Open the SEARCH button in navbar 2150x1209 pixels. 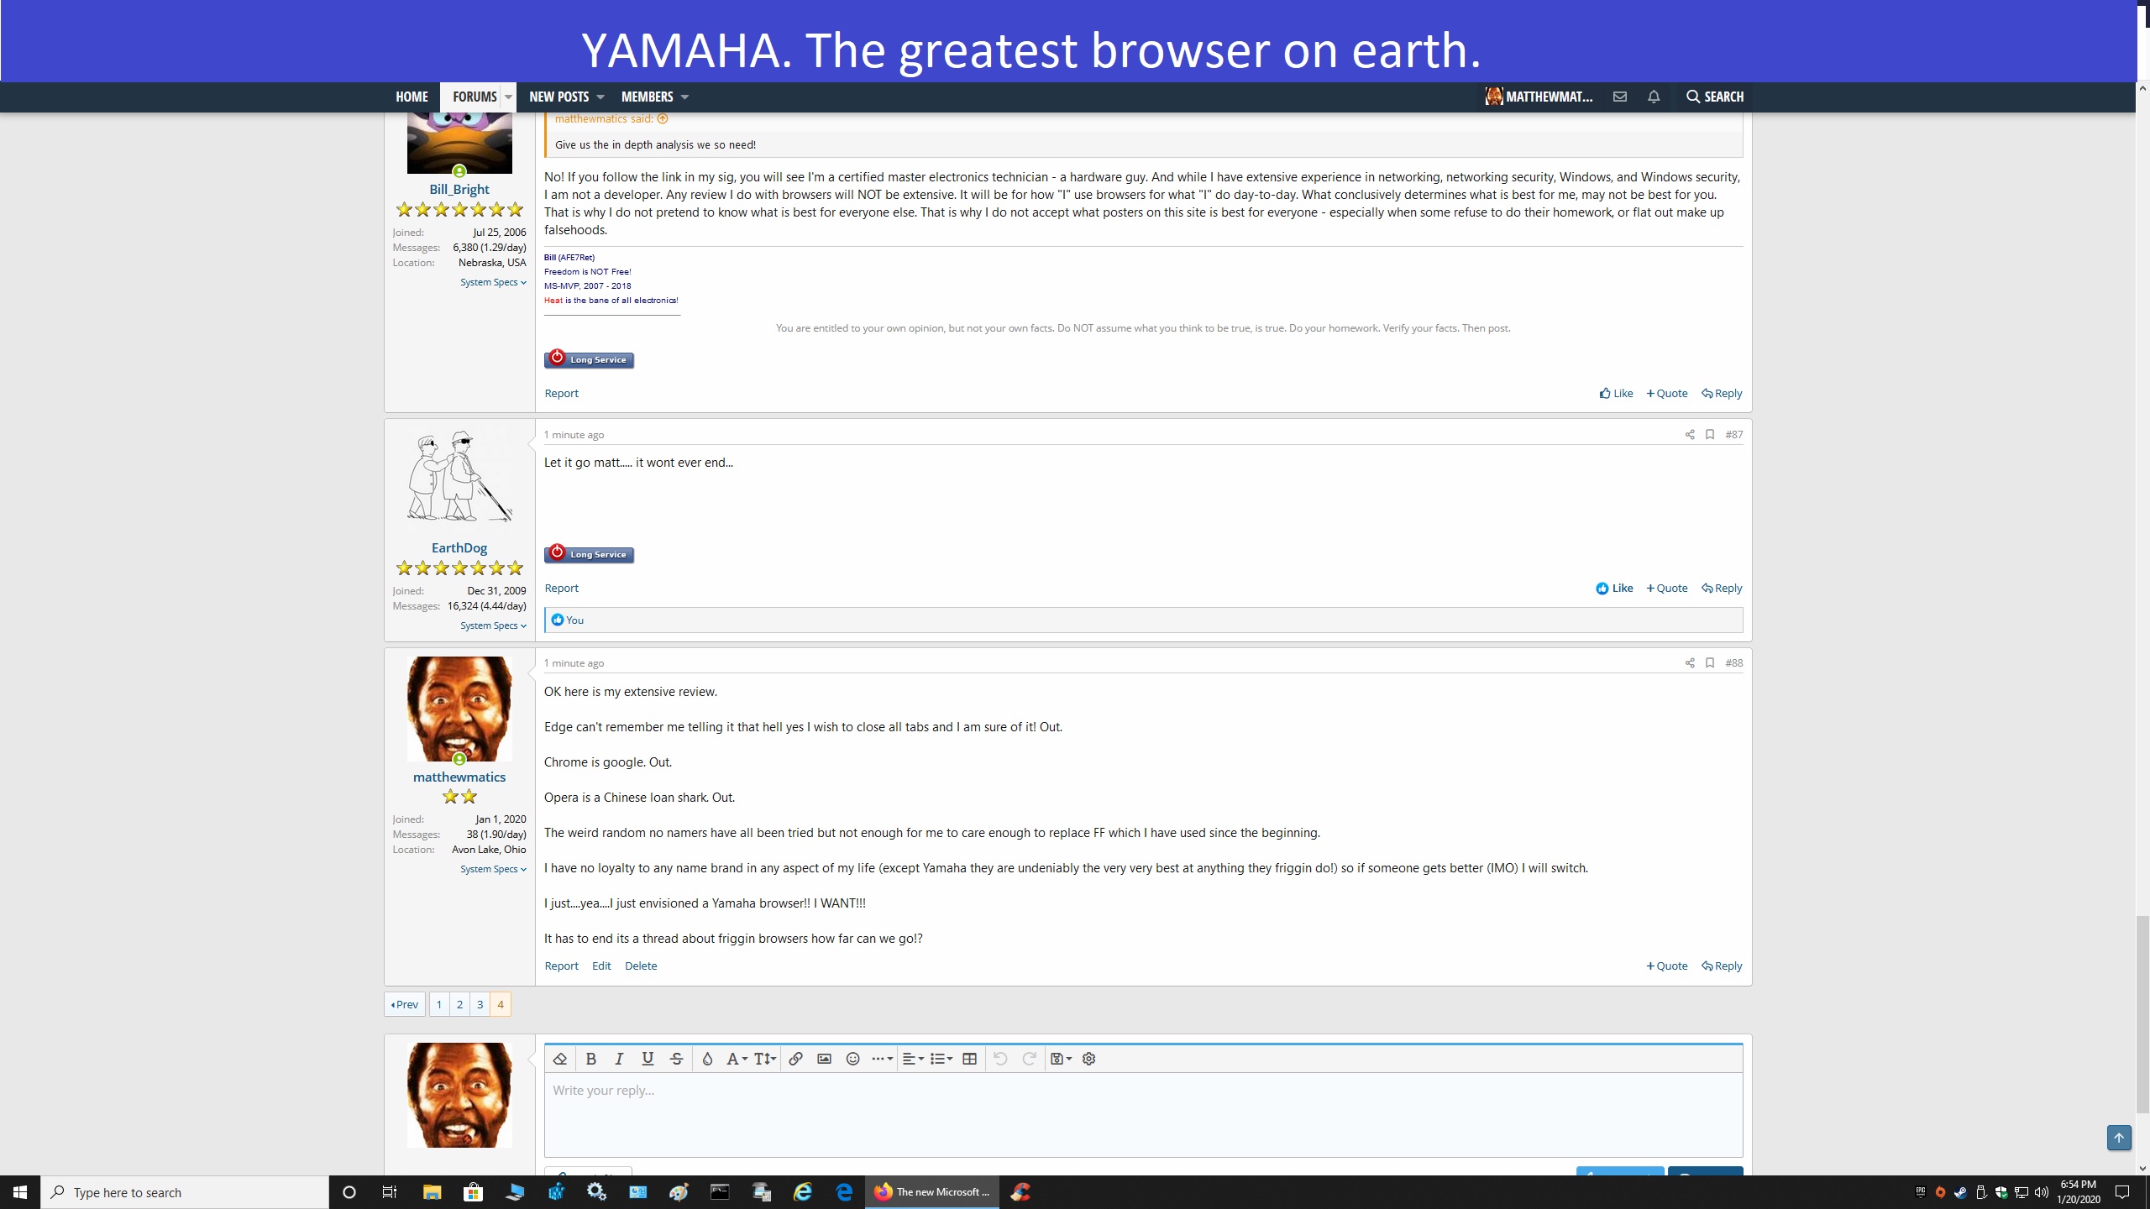1715,97
